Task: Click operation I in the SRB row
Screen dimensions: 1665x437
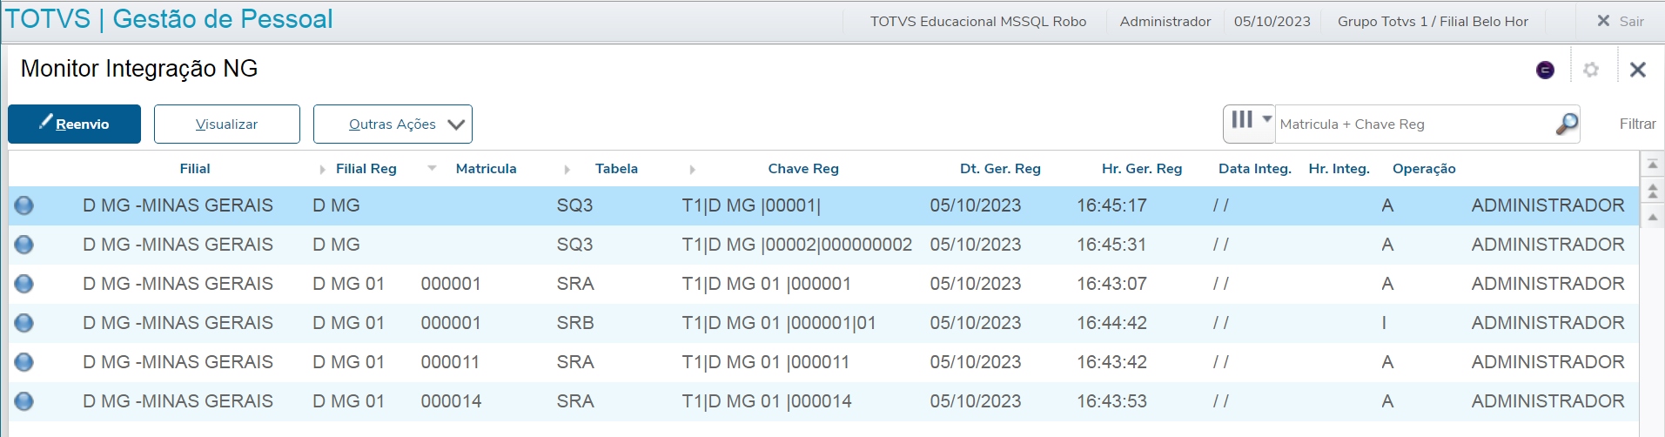Action: 1384,323
